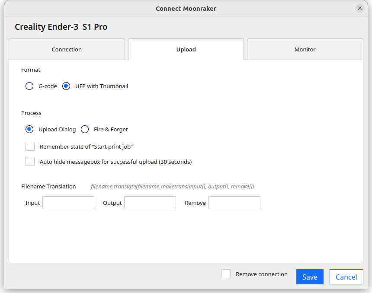
Task: Click the filename.translate hint text
Action: (x=172, y=187)
